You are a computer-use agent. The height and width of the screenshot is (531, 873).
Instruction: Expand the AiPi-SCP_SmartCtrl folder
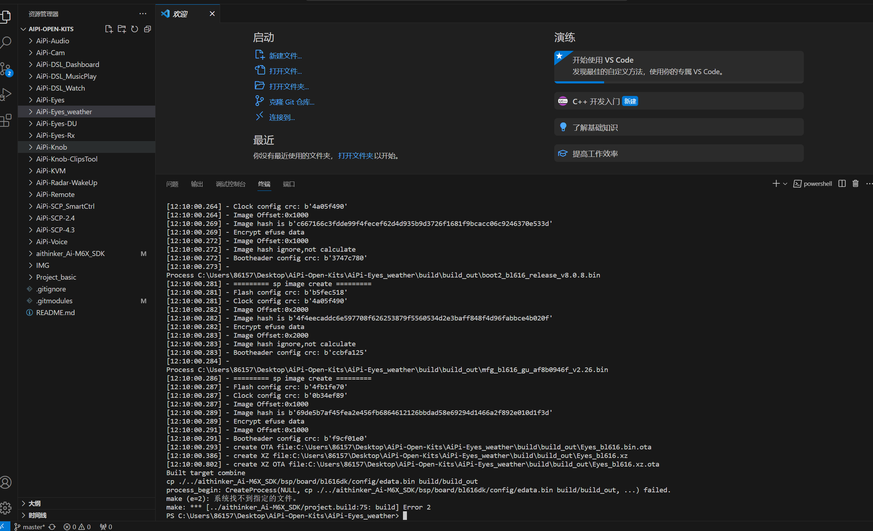(87, 206)
